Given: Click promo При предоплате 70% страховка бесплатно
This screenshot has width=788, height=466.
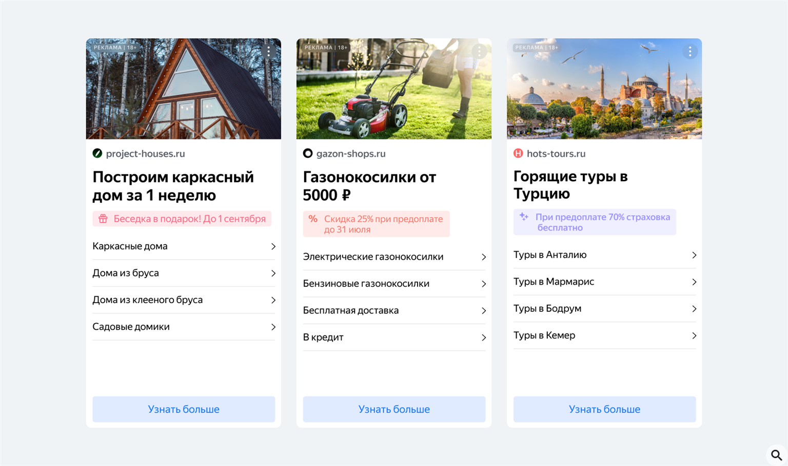Looking at the screenshot, I should (x=595, y=222).
